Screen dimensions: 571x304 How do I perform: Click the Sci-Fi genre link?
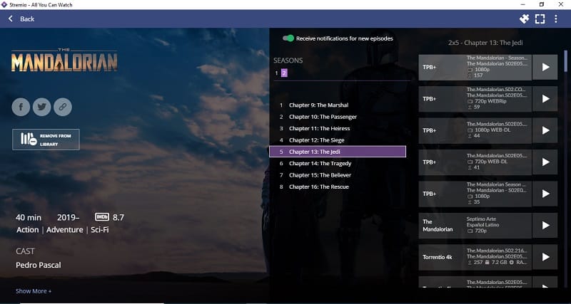coord(100,230)
